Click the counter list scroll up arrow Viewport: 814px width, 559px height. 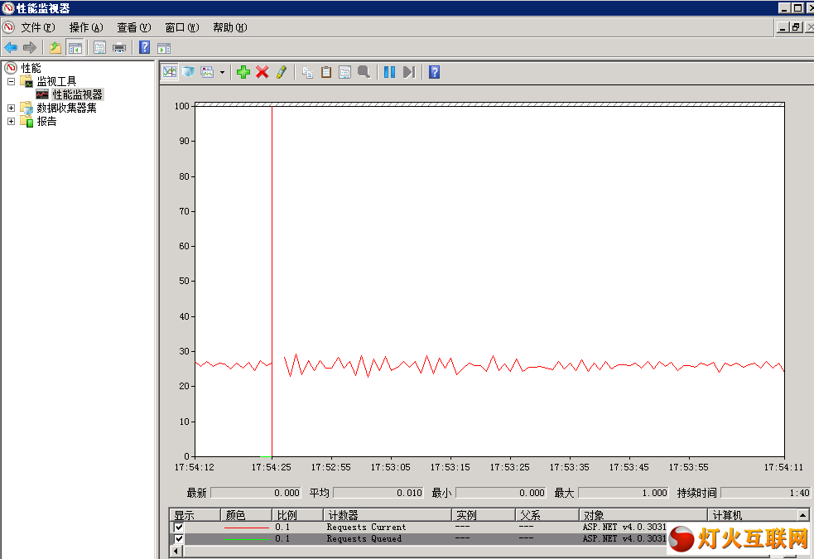pos(802,515)
